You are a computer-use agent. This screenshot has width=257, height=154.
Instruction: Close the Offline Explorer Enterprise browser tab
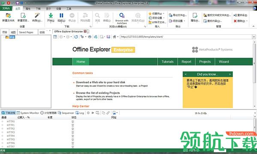[x=85, y=31]
